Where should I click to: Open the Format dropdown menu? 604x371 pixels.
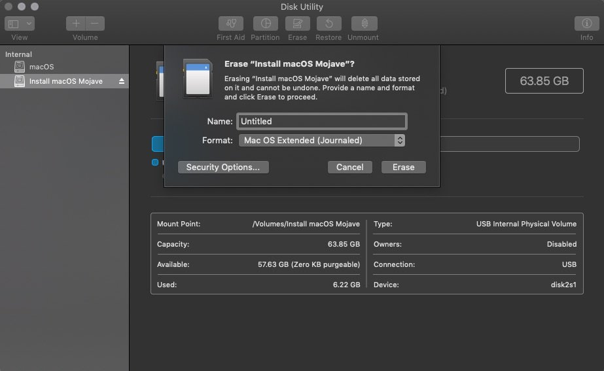click(x=322, y=140)
